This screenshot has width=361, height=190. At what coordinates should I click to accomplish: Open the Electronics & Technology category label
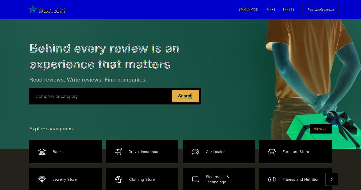(217, 179)
